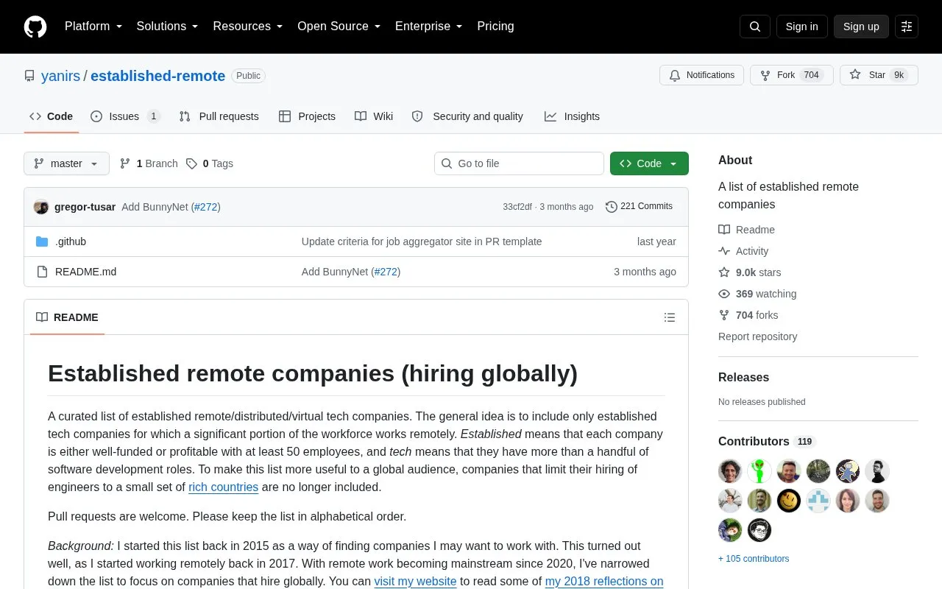Open the yanirs owner link
Image resolution: width=942 pixels, height=589 pixels.
pyautogui.click(x=60, y=76)
